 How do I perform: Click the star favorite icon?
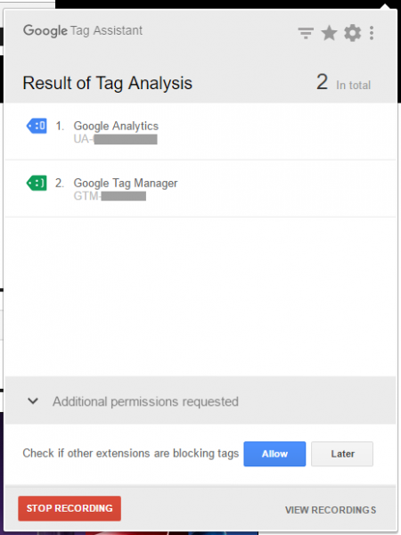[329, 33]
